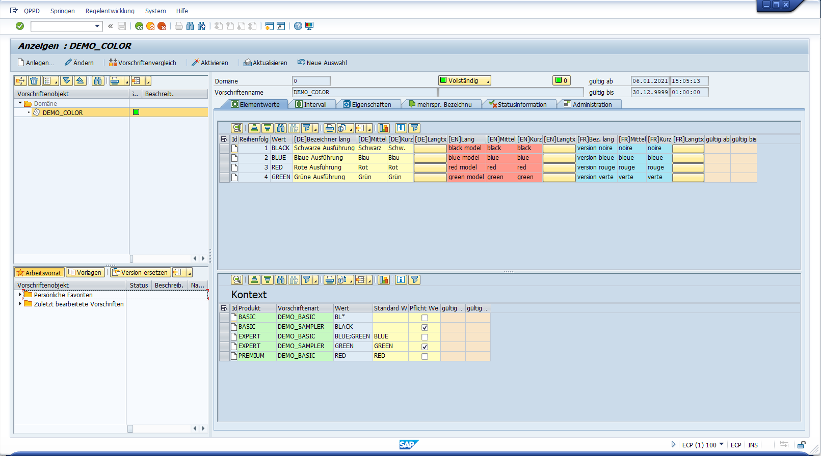The image size is (821, 456).
Task: Collapse the Domäne folder in tree
Action: (20, 103)
